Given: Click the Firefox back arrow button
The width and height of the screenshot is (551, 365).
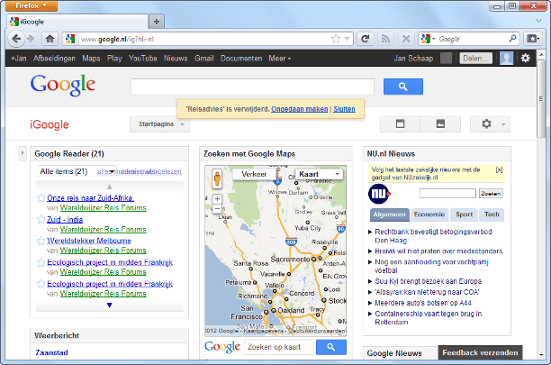Looking at the screenshot, I should [16, 39].
